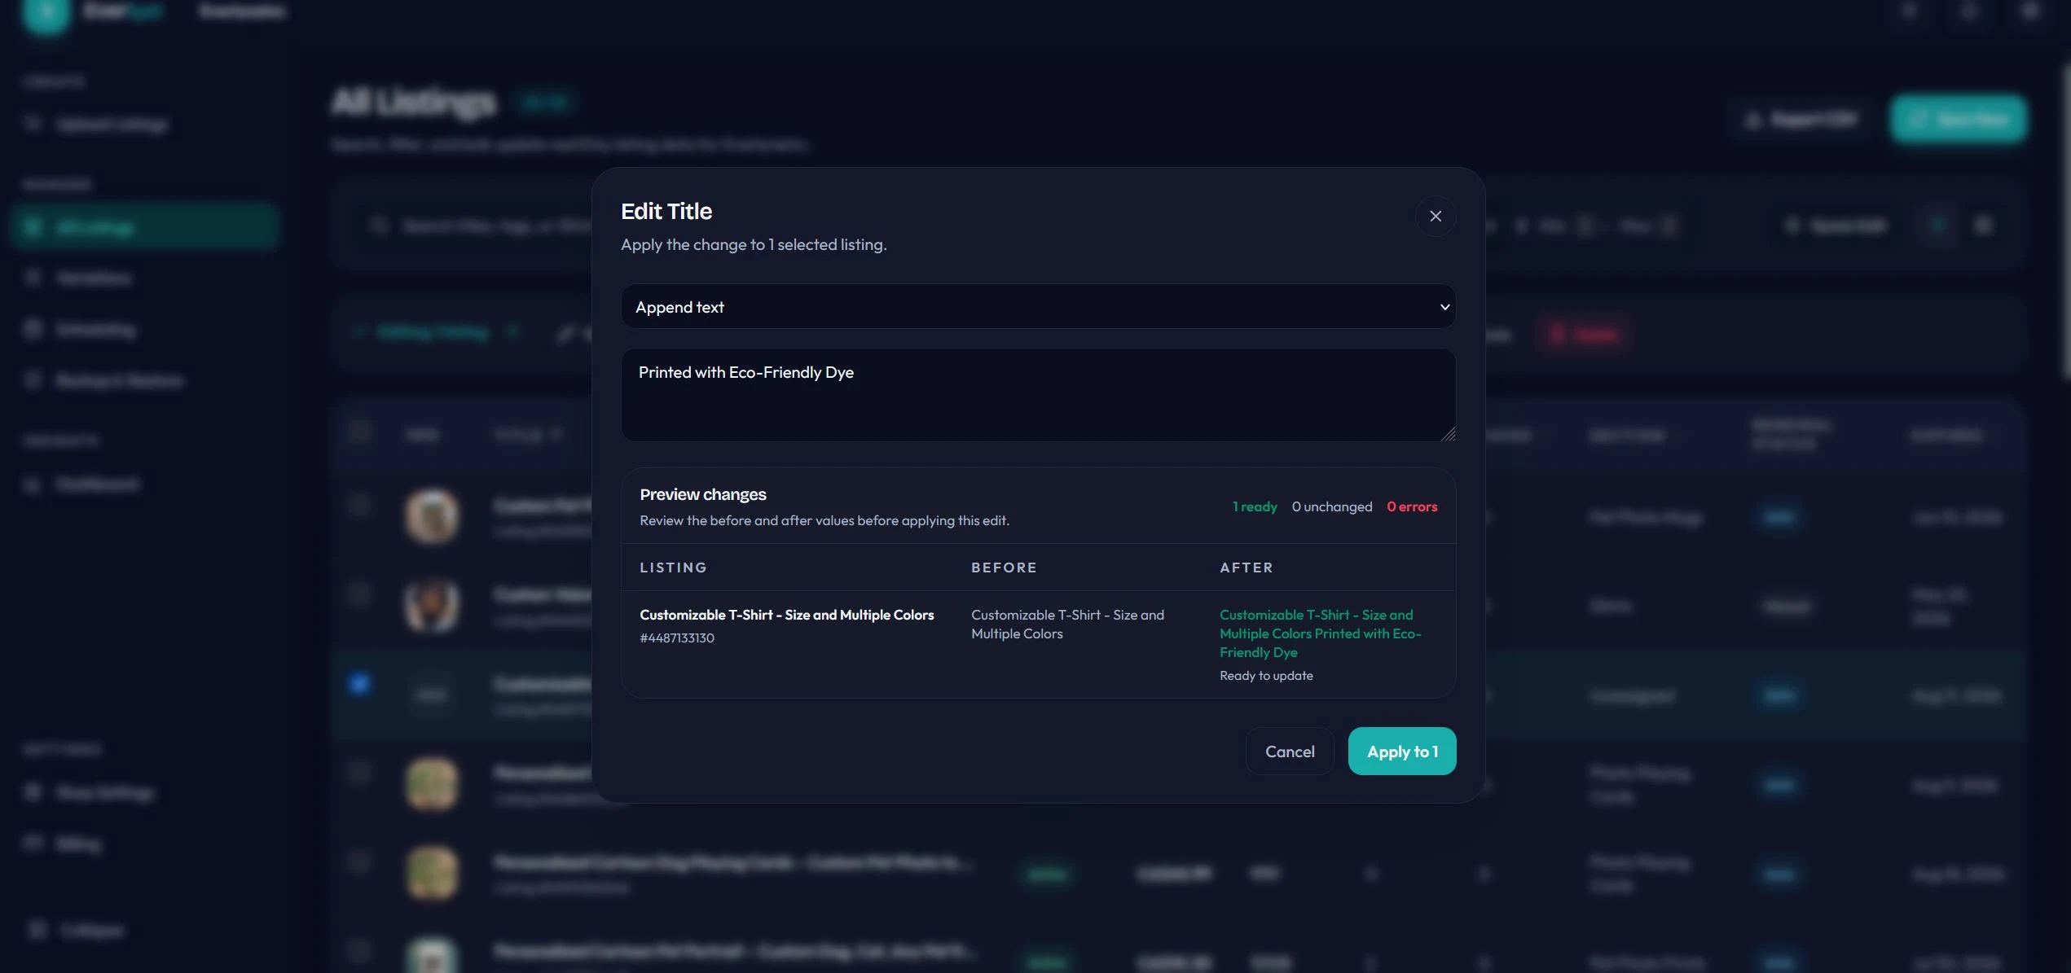Click the 1 ready status count
Viewport: 2071px width, 973px height.
click(x=1254, y=506)
